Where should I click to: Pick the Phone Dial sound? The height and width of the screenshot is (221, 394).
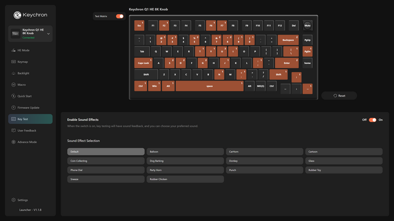106,170
